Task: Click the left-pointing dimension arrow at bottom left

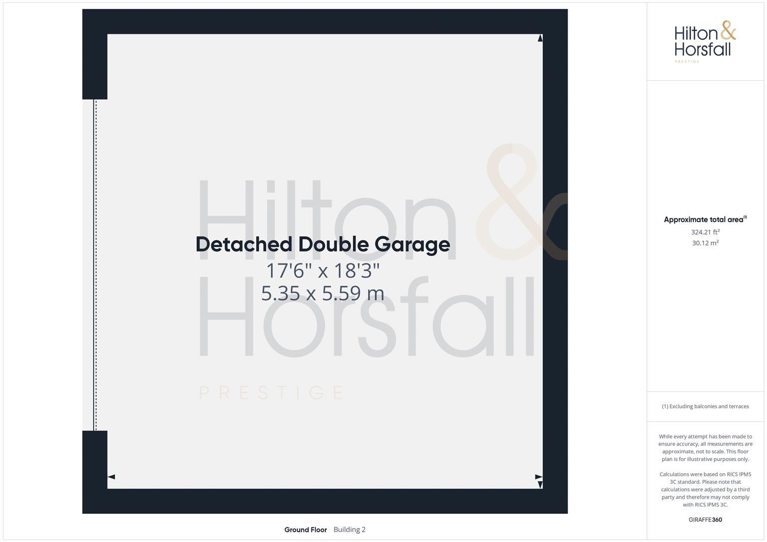Action: [x=112, y=477]
